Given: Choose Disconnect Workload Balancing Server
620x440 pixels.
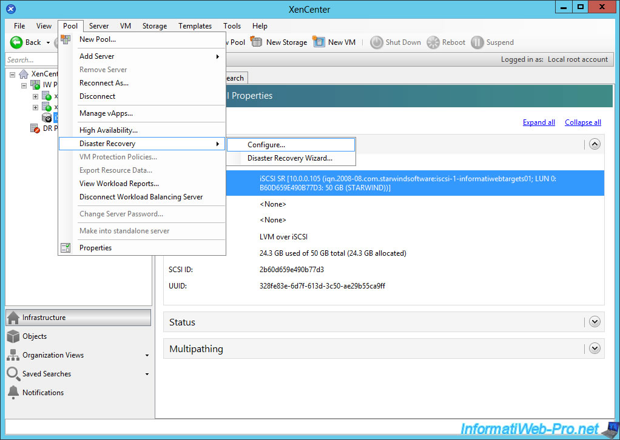Looking at the screenshot, I should point(142,197).
